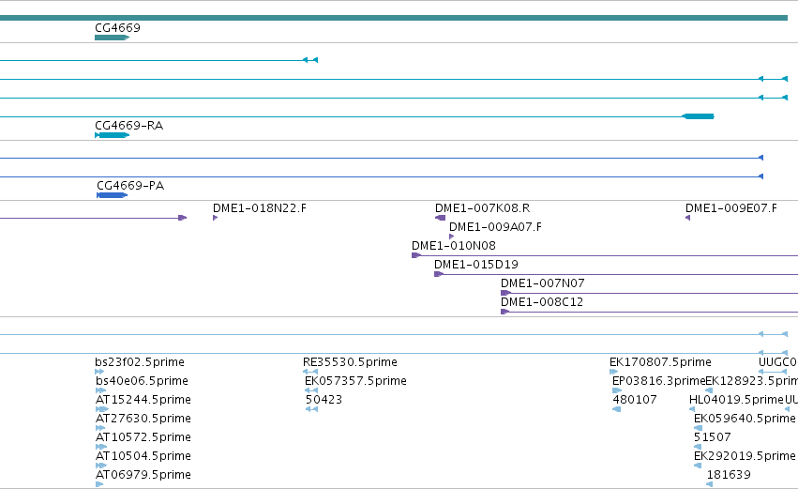Click the 480107 feature glyph
The image size is (798, 489).
tap(616, 409)
